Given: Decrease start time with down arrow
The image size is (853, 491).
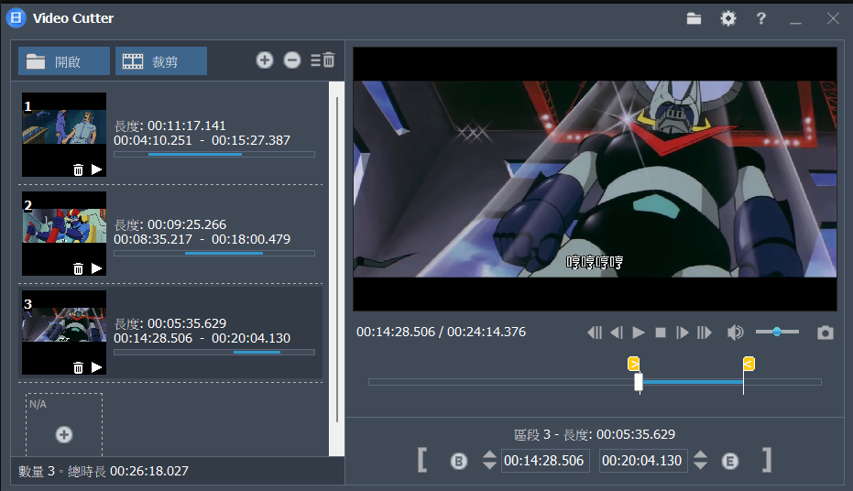Looking at the screenshot, I should 489,465.
